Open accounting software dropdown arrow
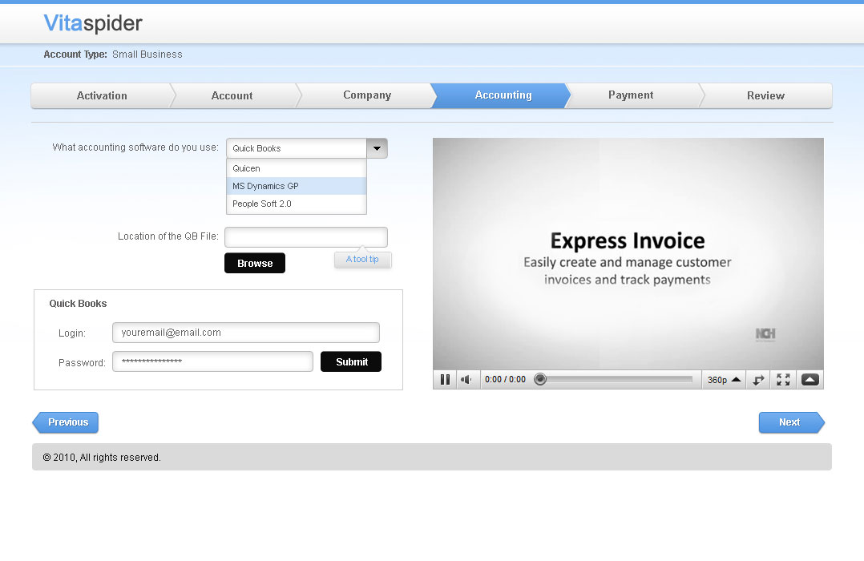Viewport: 864px width, 561px height. 377,148
